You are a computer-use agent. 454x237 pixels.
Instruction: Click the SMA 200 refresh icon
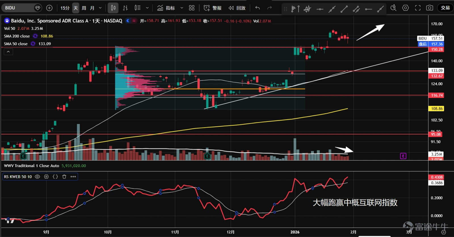point(35,36)
